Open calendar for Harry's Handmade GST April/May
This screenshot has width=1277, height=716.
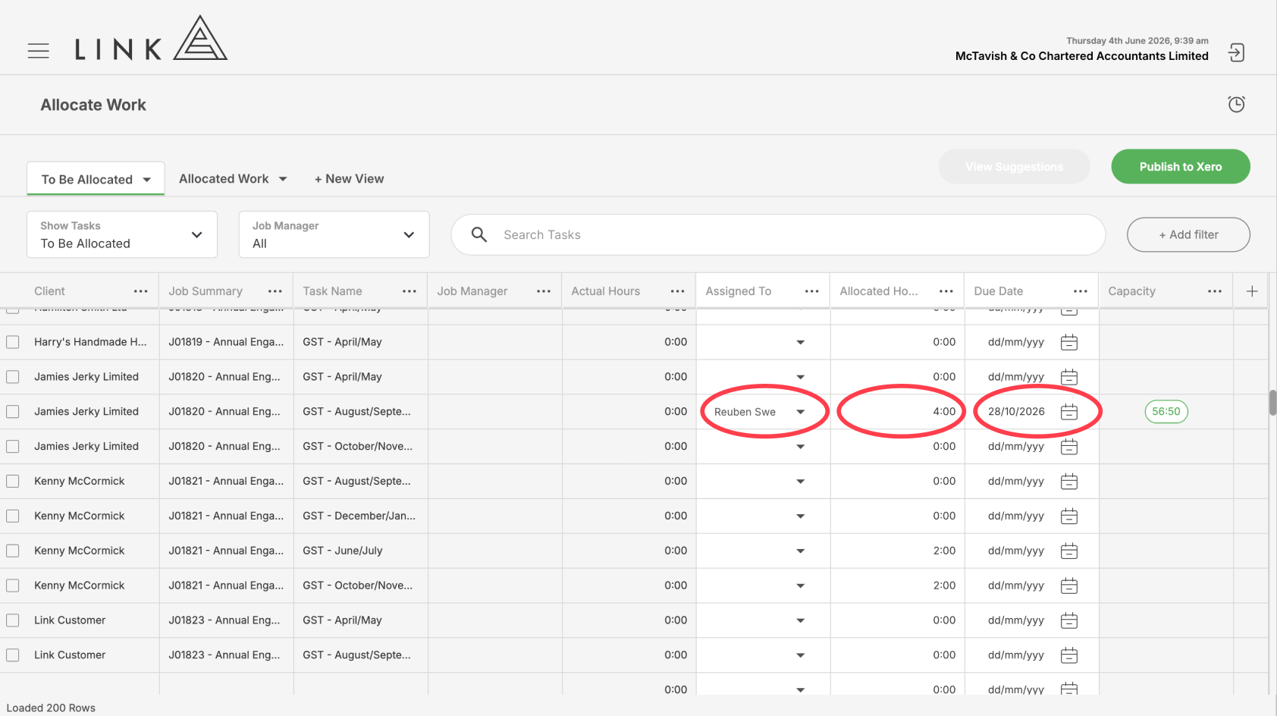pyautogui.click(x=1069, y=342)
